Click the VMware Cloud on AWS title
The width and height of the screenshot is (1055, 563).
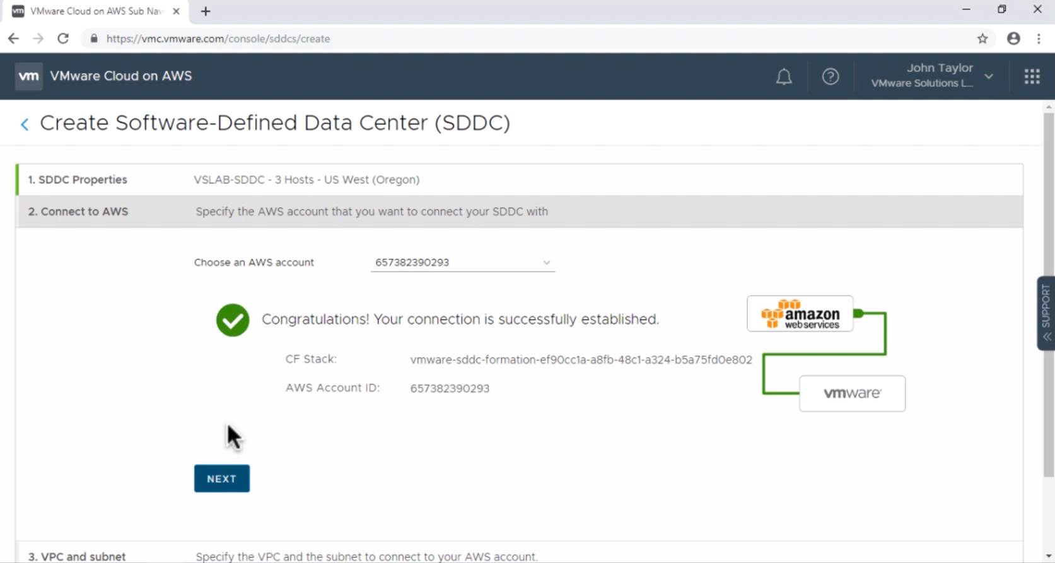(121, 76)
